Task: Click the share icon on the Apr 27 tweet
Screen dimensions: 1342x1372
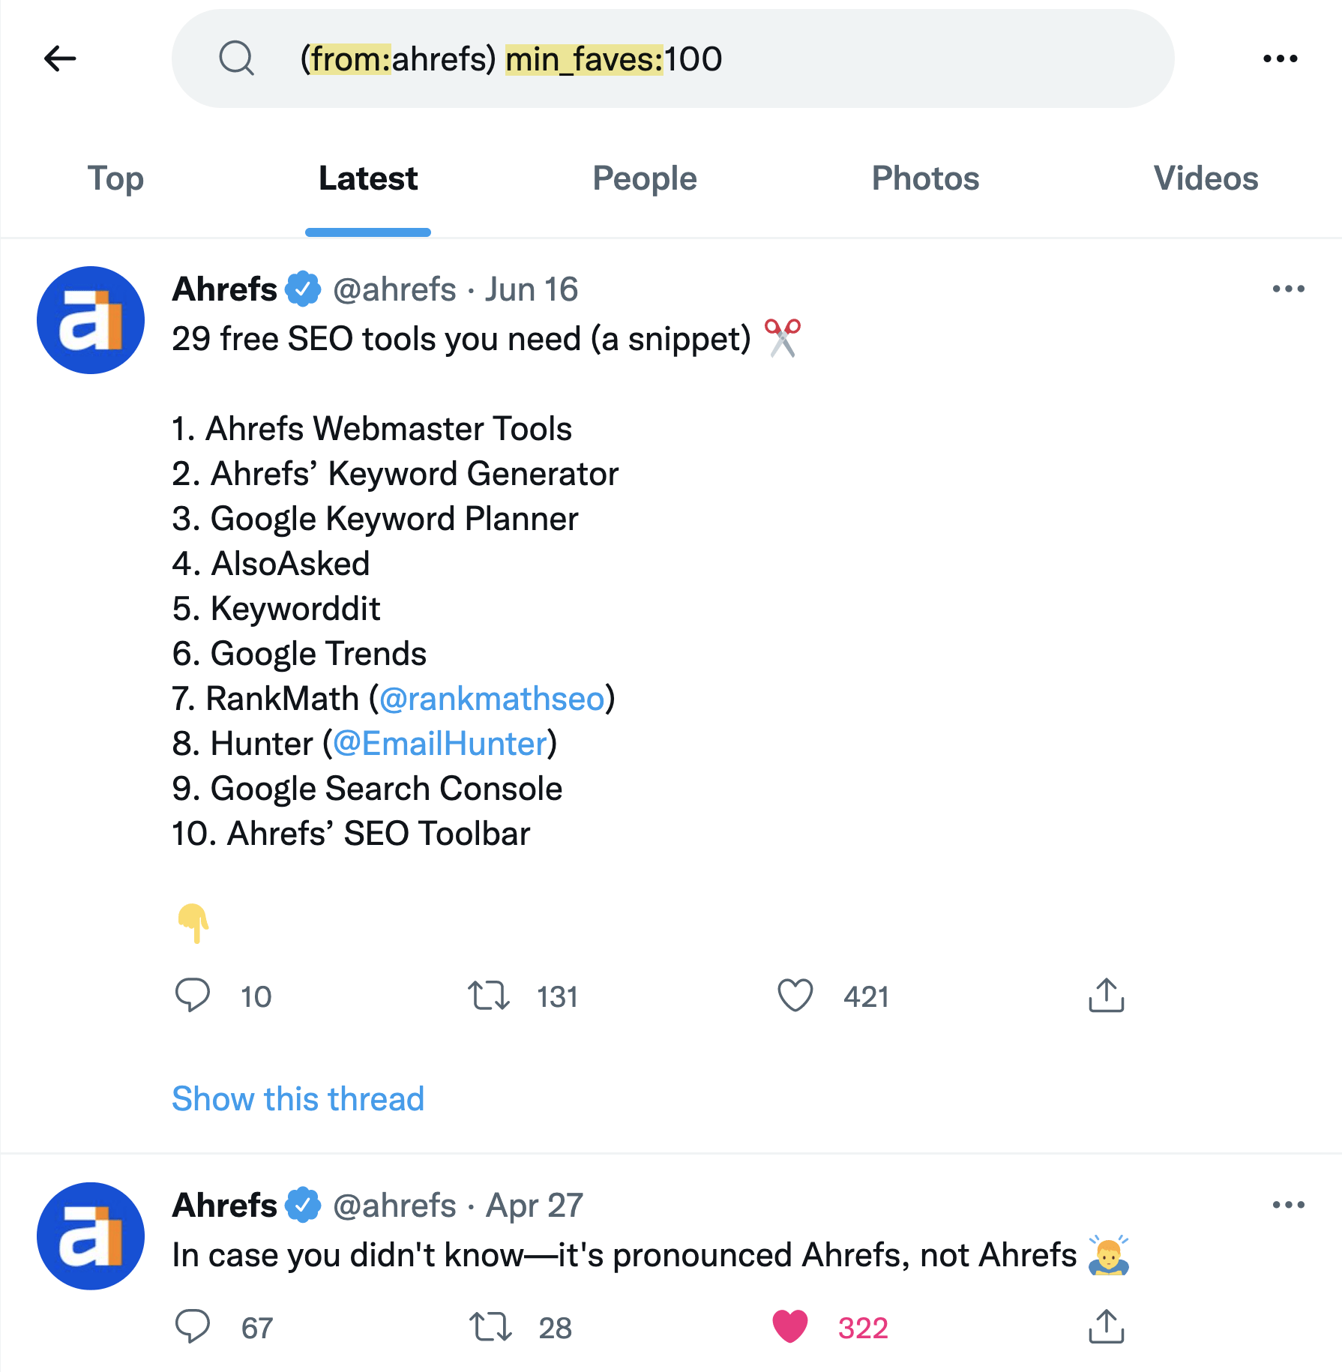Action: [1105, 1327]
